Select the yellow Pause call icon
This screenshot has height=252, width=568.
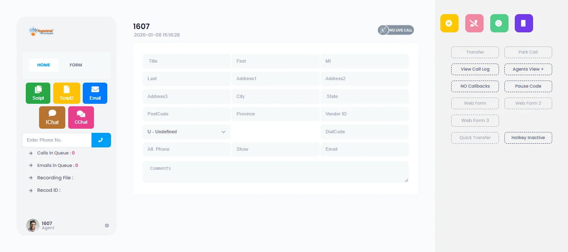pos(449,23)
